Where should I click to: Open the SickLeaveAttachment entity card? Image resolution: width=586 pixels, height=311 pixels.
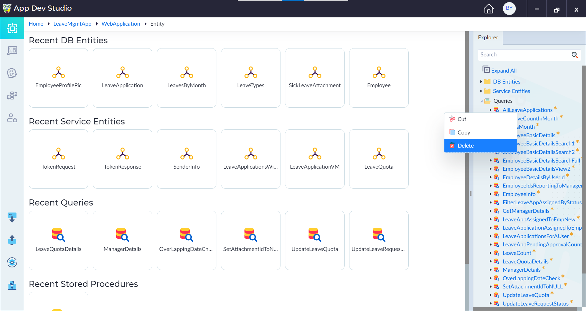pyautogui.click(x=315, y=78)
